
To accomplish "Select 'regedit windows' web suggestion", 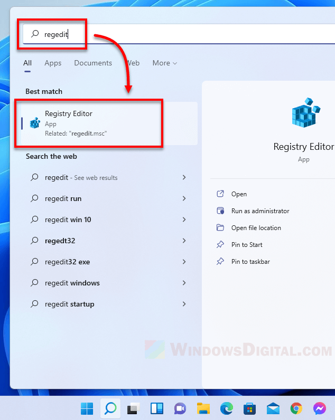I will tap(109, 283).
